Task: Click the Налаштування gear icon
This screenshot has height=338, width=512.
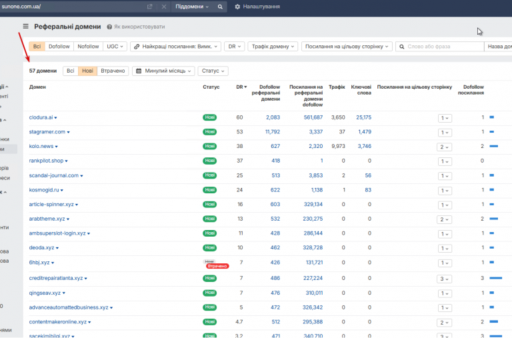Action: tap(238, 7)
